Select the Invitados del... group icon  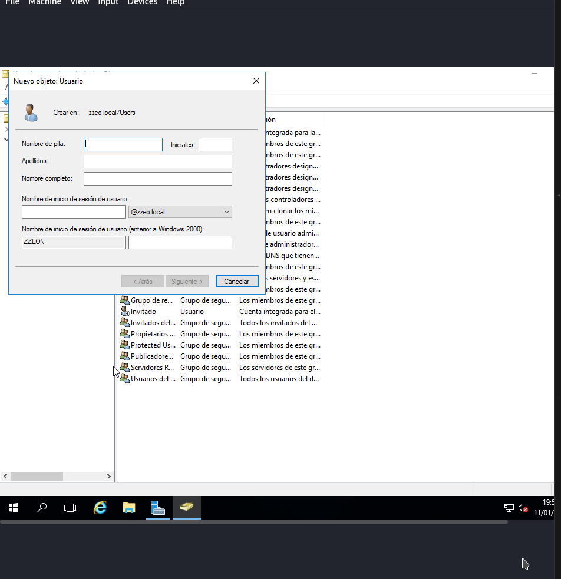(125, 322)
